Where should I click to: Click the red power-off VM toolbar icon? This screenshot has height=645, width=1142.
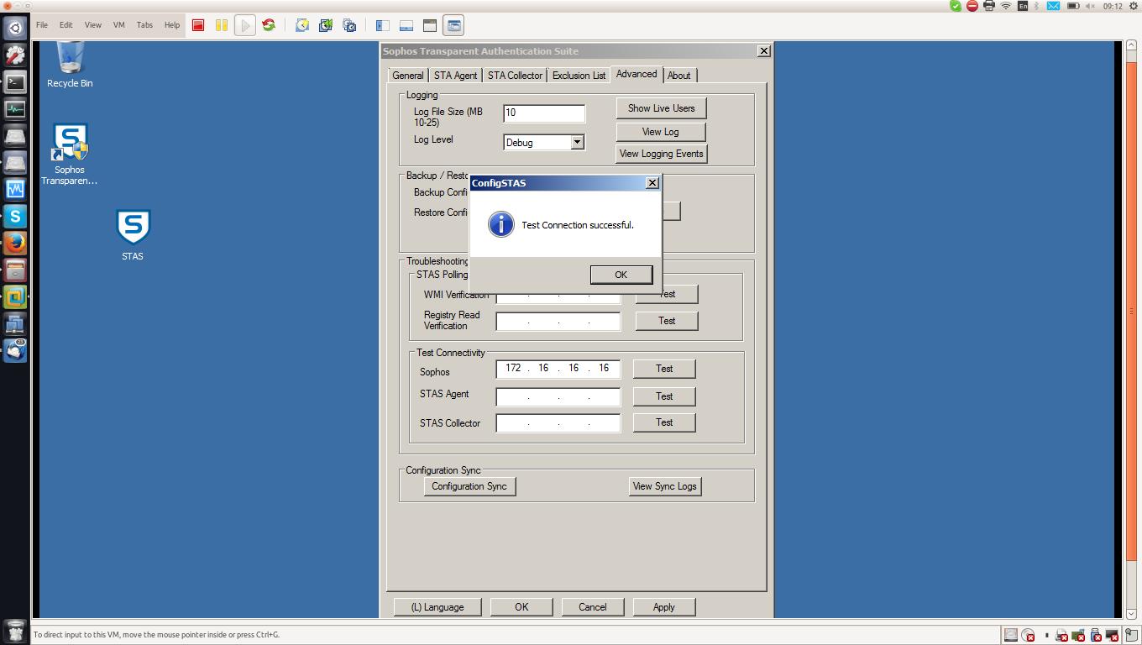tap(198, 25)
